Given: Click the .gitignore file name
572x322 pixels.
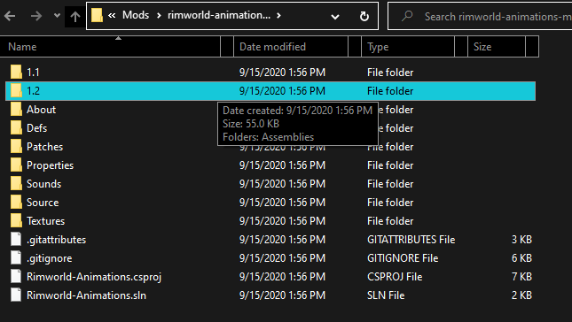Looking at the screenshot, I should pyautogui.click(x=50, y=258).
